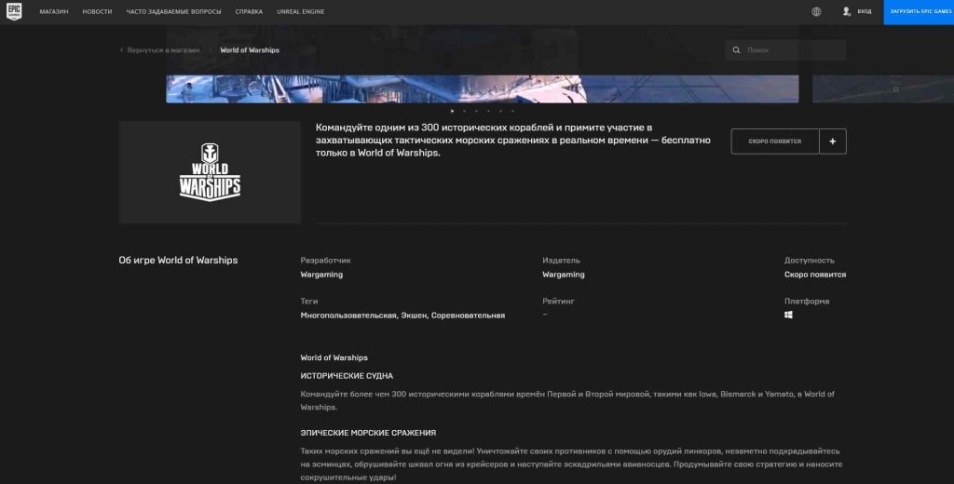
Task: Click the search magnifier icon
Action: pos(737,50)
